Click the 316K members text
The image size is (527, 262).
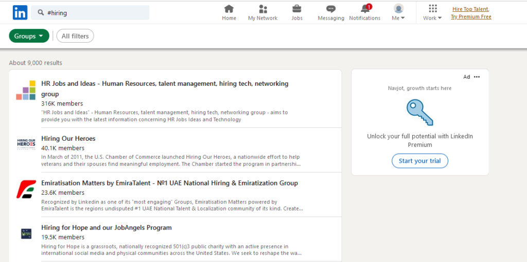tap(62, 103)
